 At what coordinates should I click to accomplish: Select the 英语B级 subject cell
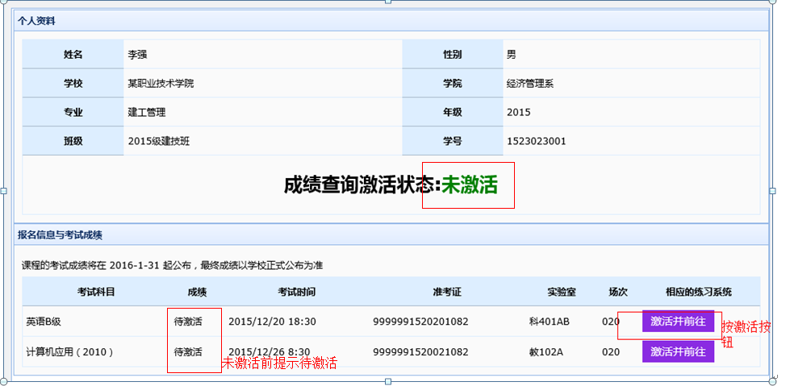coord(44,322)
